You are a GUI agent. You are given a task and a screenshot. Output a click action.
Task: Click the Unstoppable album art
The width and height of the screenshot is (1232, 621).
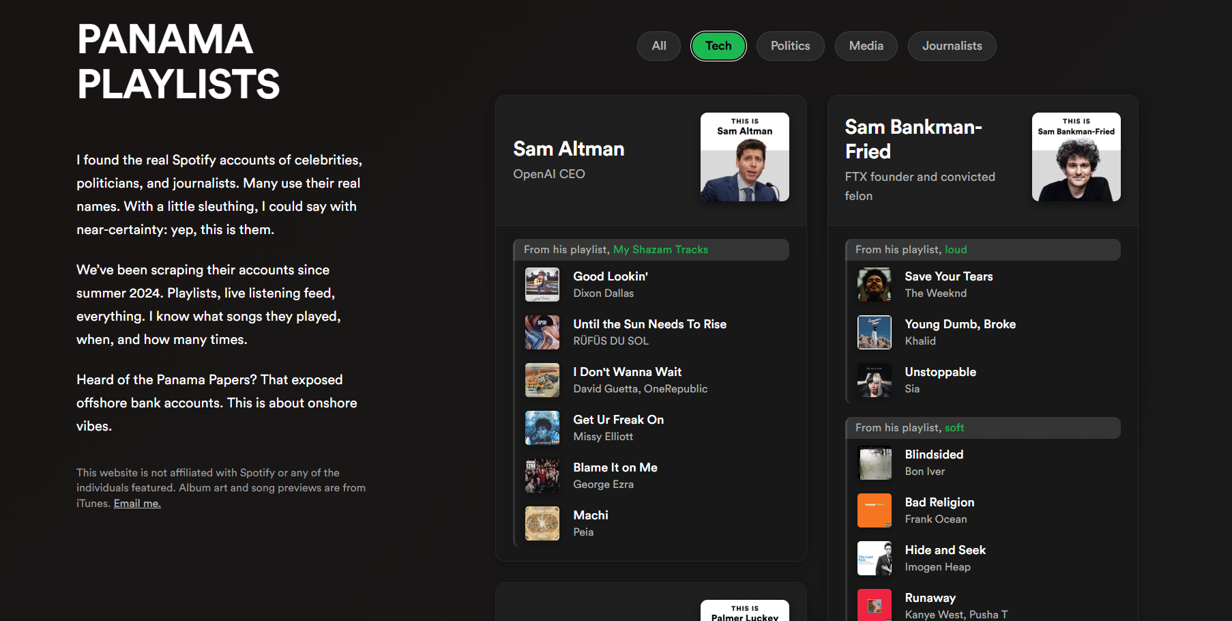tap(875, 380)
